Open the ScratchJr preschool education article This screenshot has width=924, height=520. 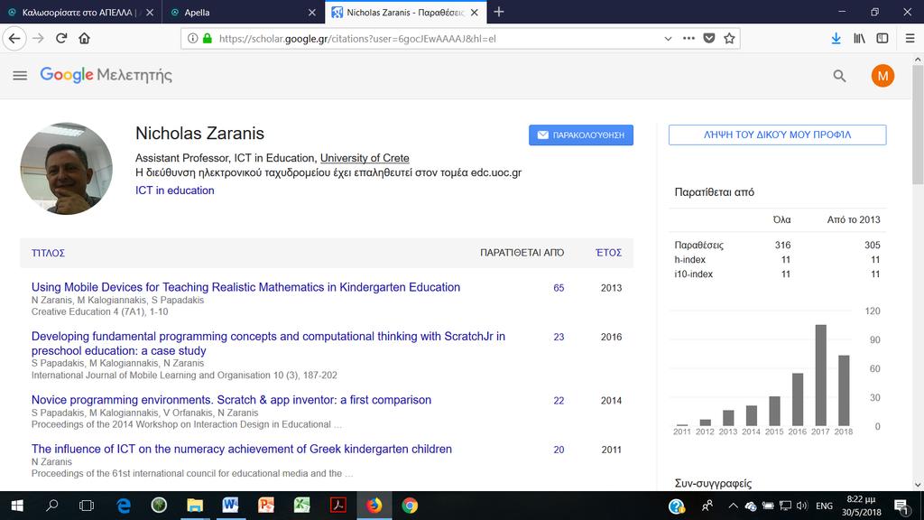click(268, 343)
